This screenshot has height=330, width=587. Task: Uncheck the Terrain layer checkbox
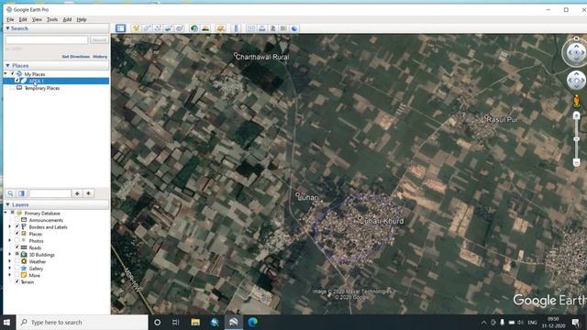coord(17,281)
